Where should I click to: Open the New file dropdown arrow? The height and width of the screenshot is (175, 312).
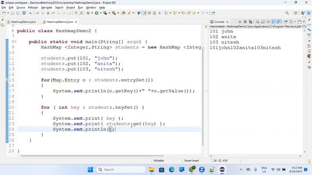(x=8, y=13)
